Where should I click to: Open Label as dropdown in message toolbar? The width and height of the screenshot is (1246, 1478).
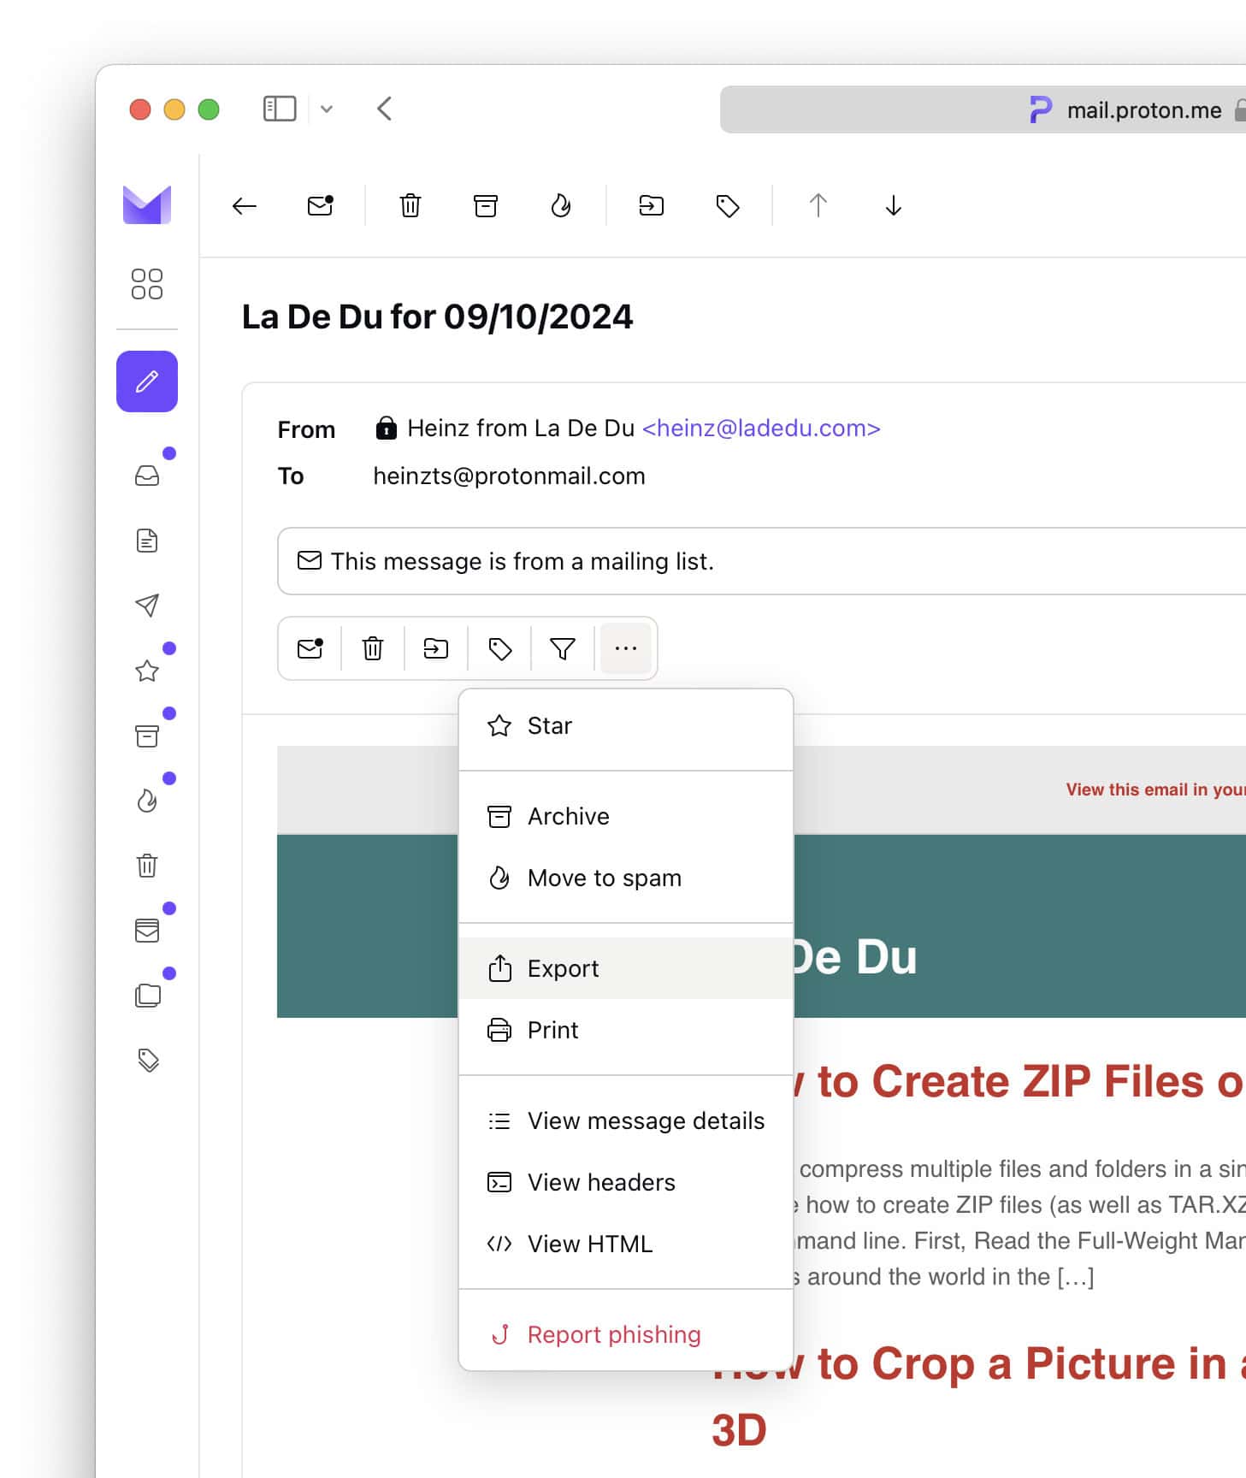click(500, 648)
